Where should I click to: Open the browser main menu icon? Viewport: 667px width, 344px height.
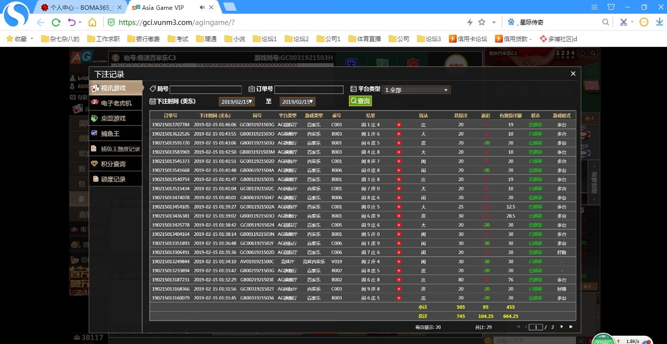point(594,7)
